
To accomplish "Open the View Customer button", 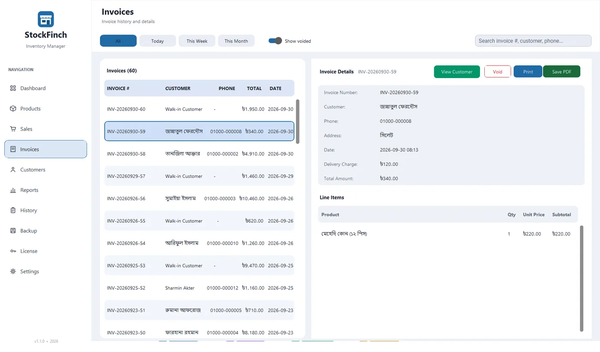I will click(x=457, y=72).
